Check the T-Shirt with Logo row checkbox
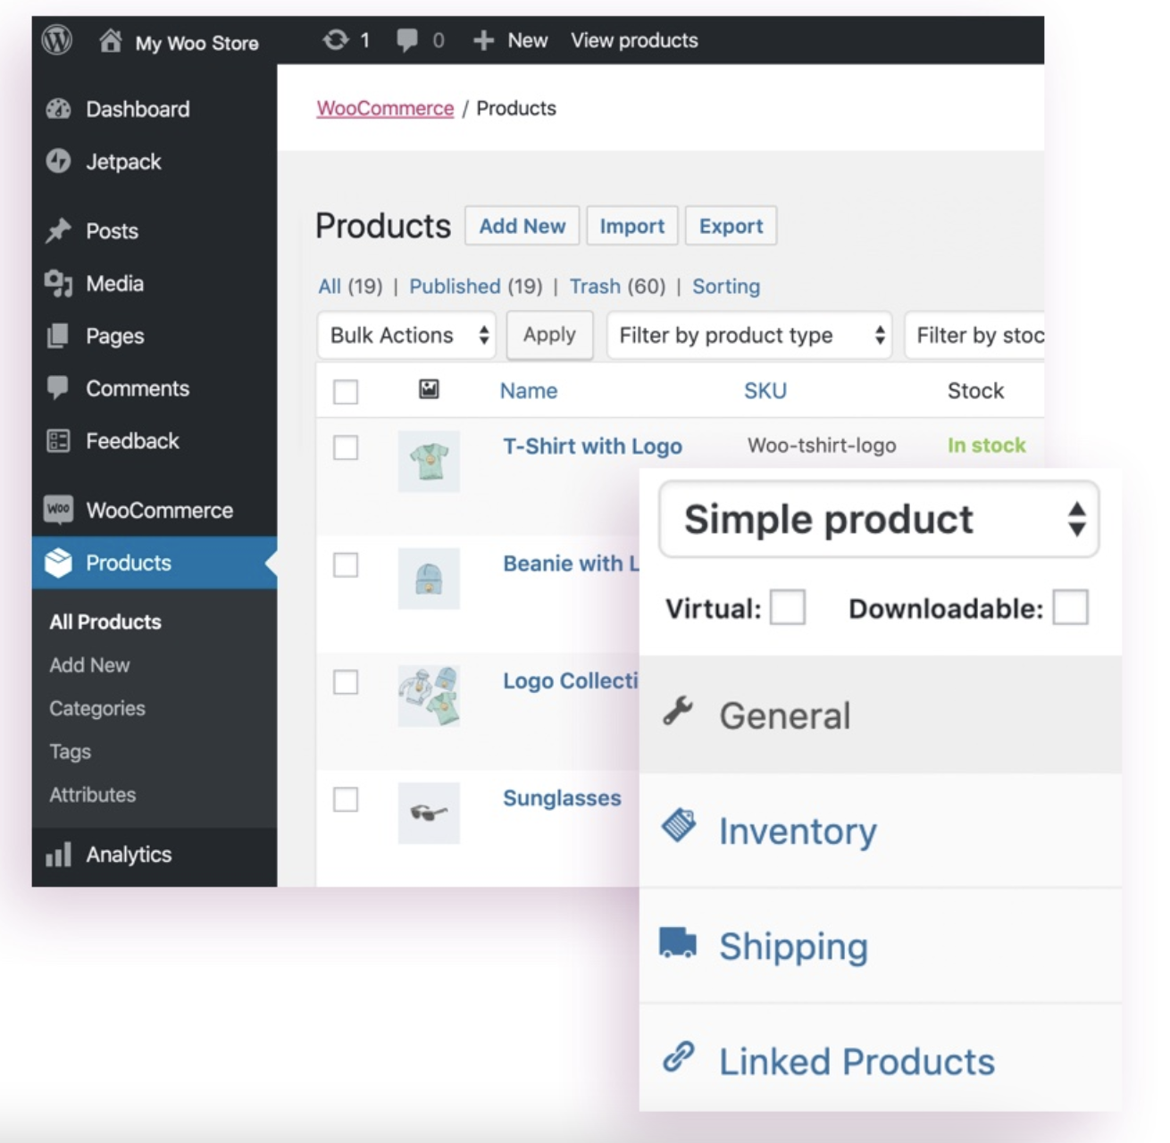 [x=346, y=447]
